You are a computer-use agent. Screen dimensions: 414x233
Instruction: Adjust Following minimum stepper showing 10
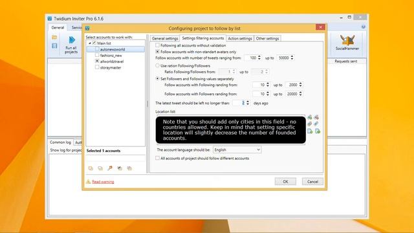click(268, 85)
